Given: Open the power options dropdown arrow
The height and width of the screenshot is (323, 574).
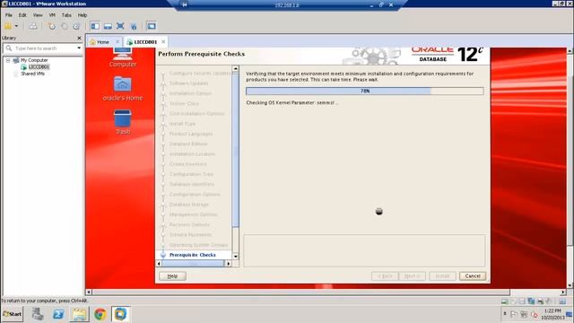Looking at the screenshot, I should tap(16, 26).
